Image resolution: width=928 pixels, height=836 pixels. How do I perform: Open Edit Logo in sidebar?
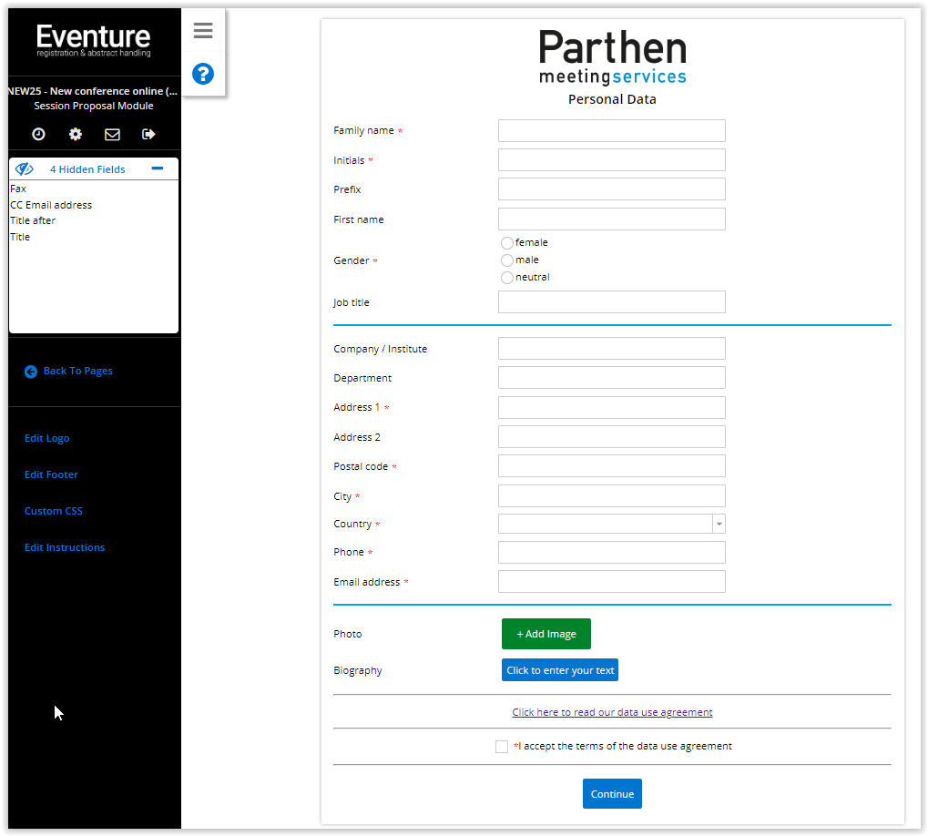pos(46,438)
